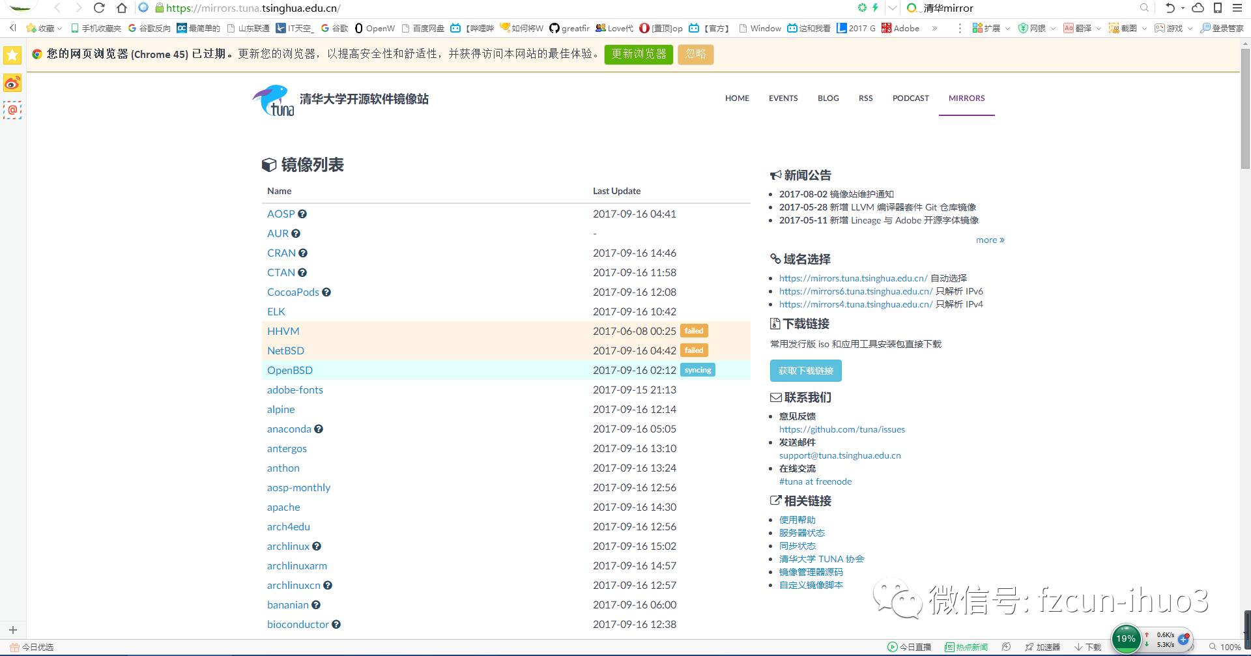Open the favorites star sidebar icon

12,55
